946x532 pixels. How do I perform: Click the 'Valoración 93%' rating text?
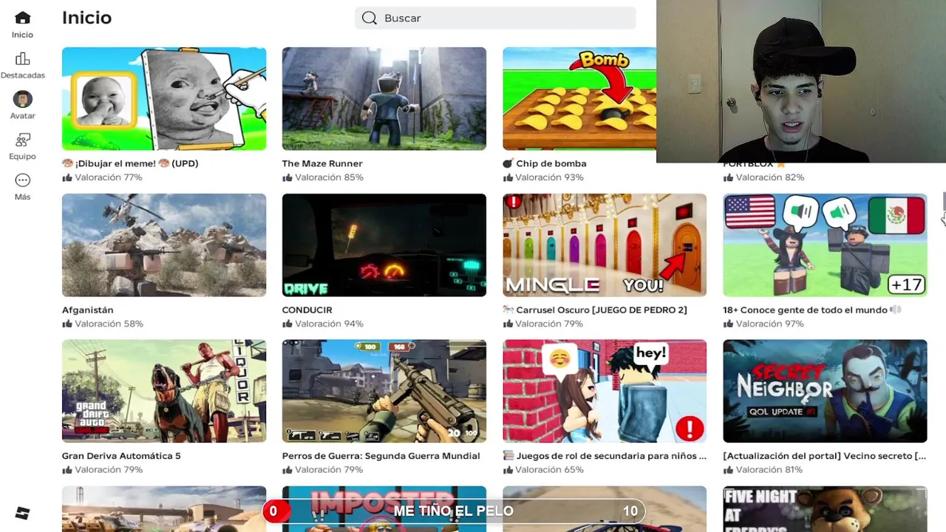click(549, 177)
